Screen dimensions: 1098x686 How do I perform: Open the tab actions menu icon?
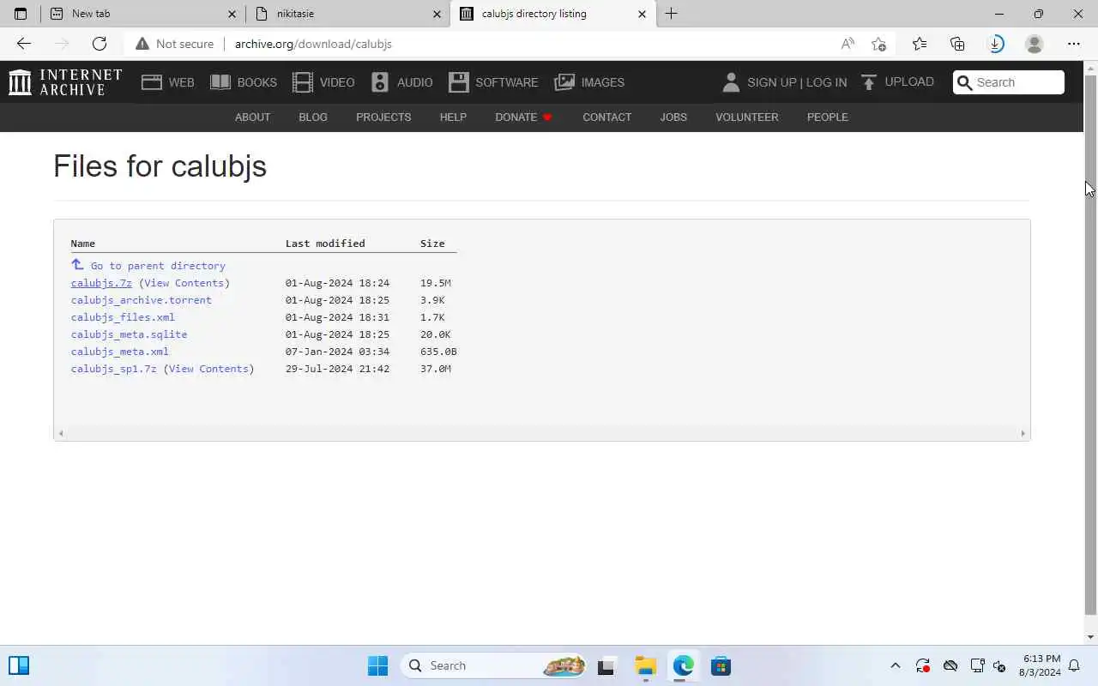coord(21,14)
